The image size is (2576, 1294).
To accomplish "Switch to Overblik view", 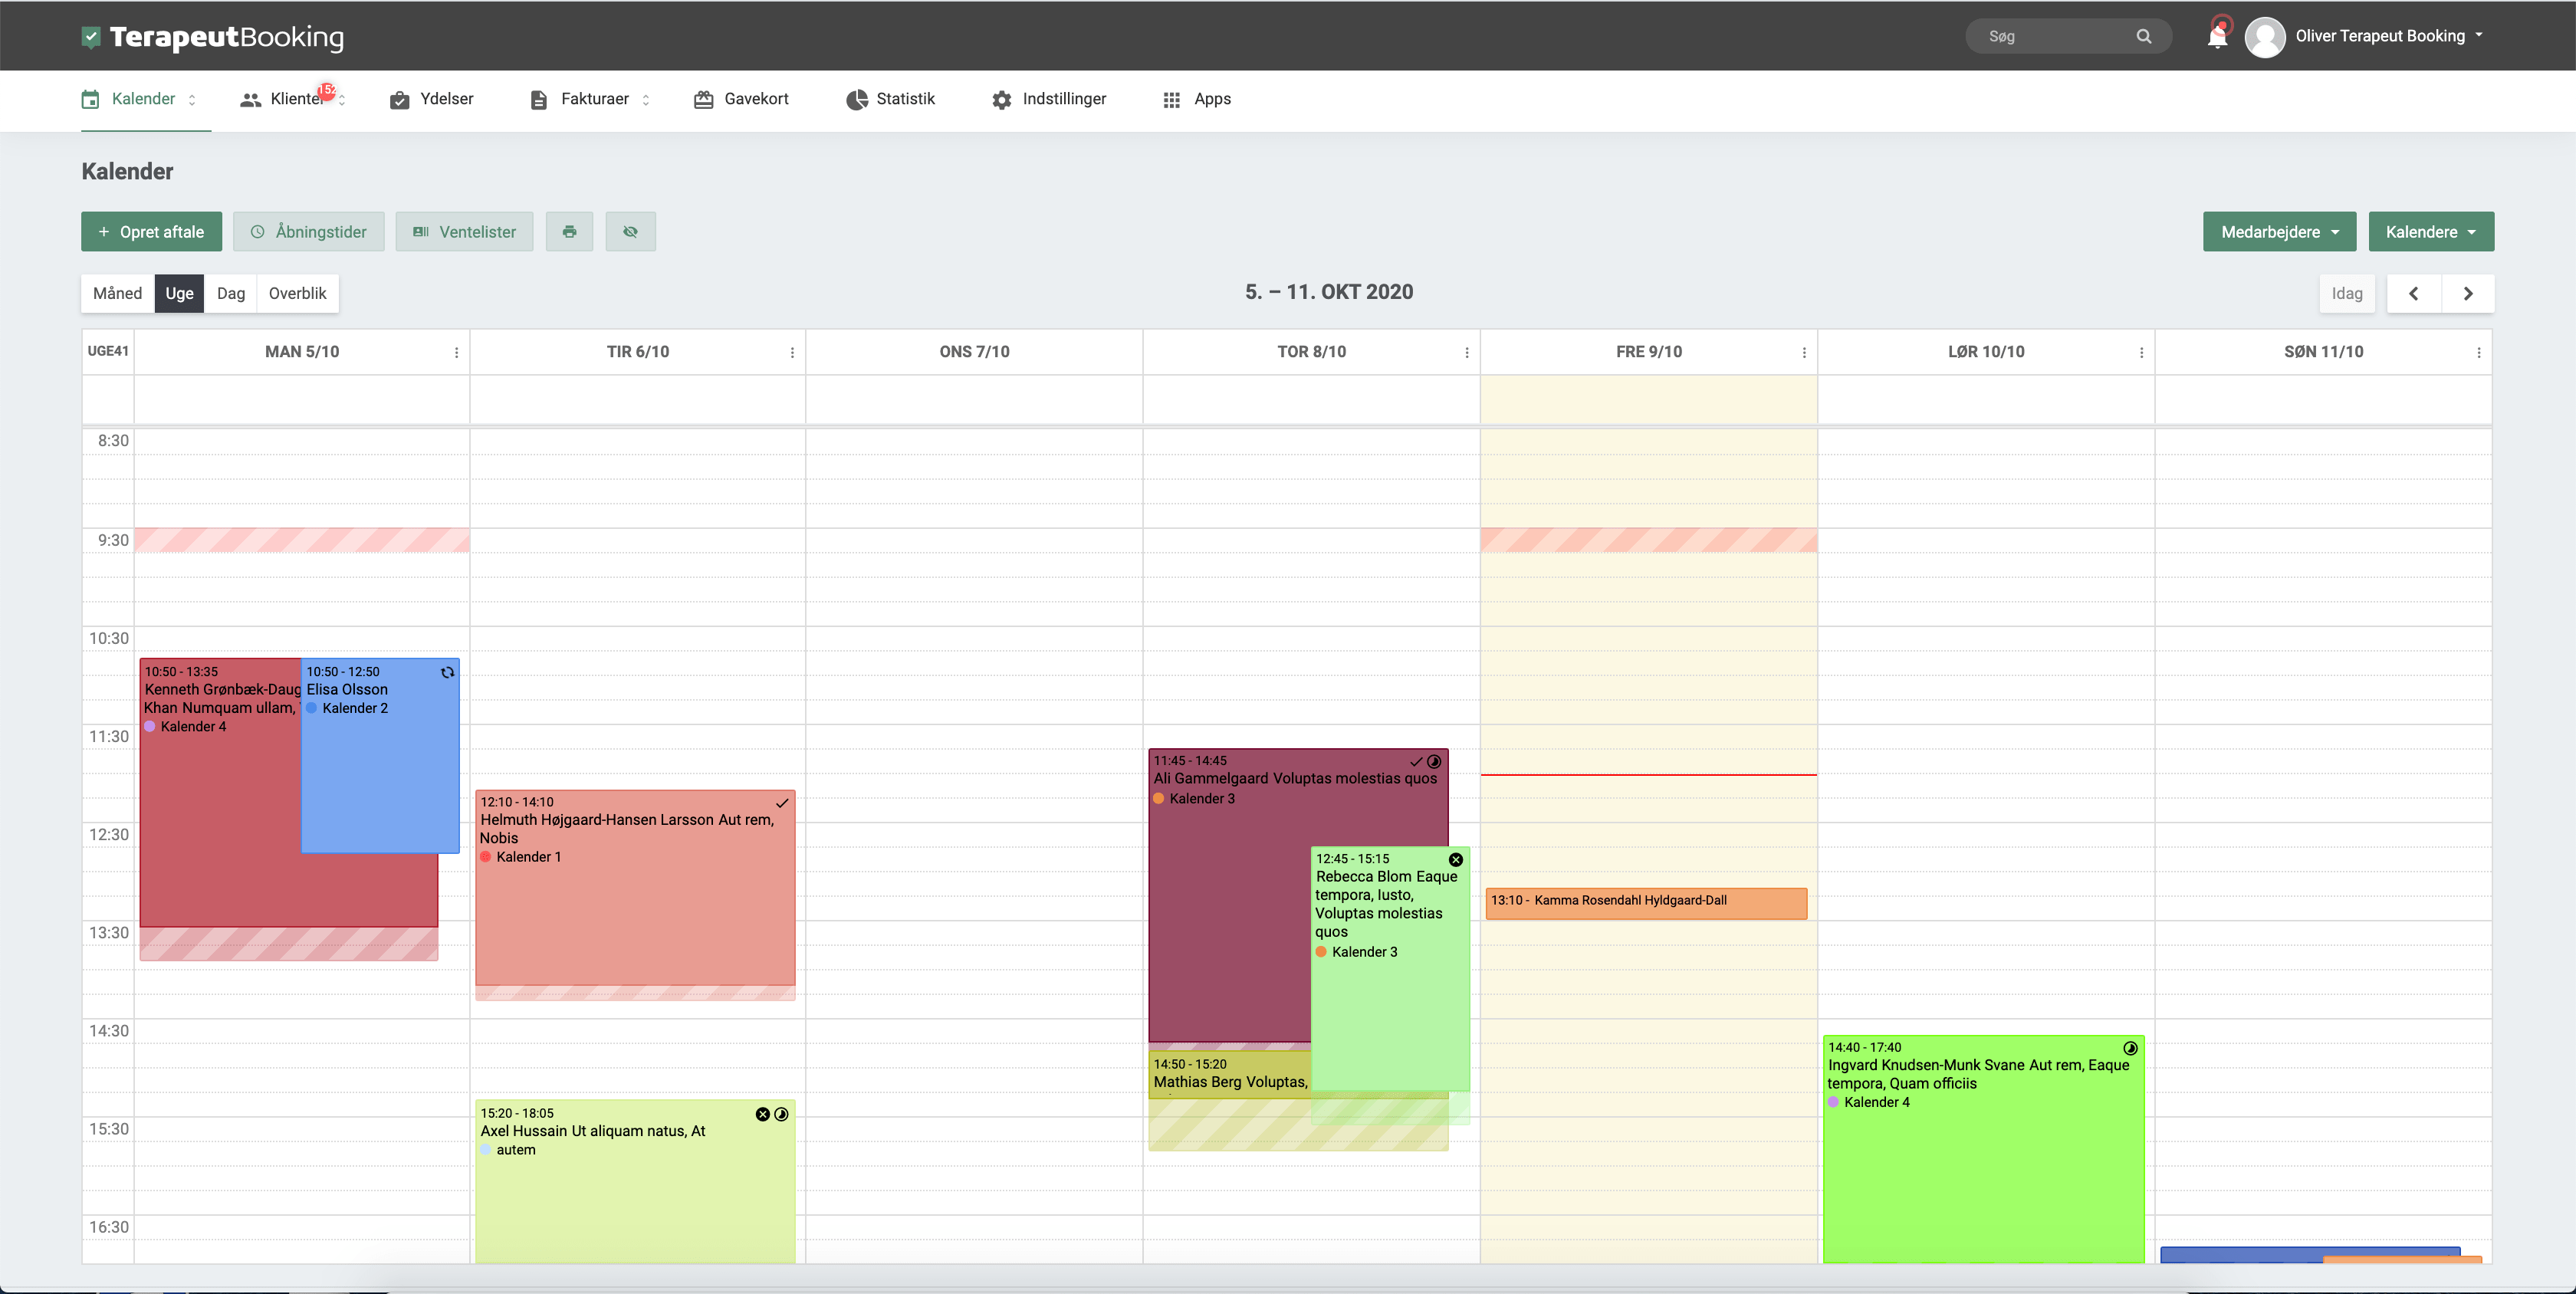I will point(297,293).
